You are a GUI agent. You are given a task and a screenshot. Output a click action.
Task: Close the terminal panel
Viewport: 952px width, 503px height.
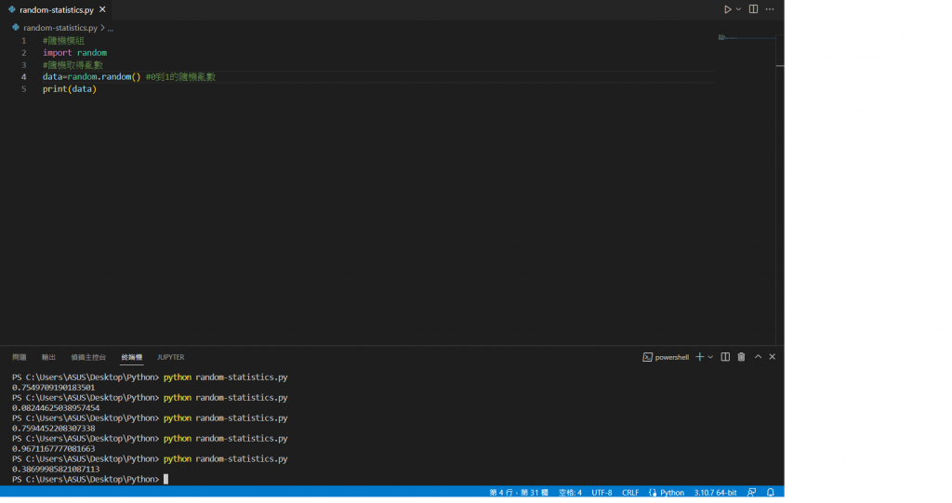(773, 357)
